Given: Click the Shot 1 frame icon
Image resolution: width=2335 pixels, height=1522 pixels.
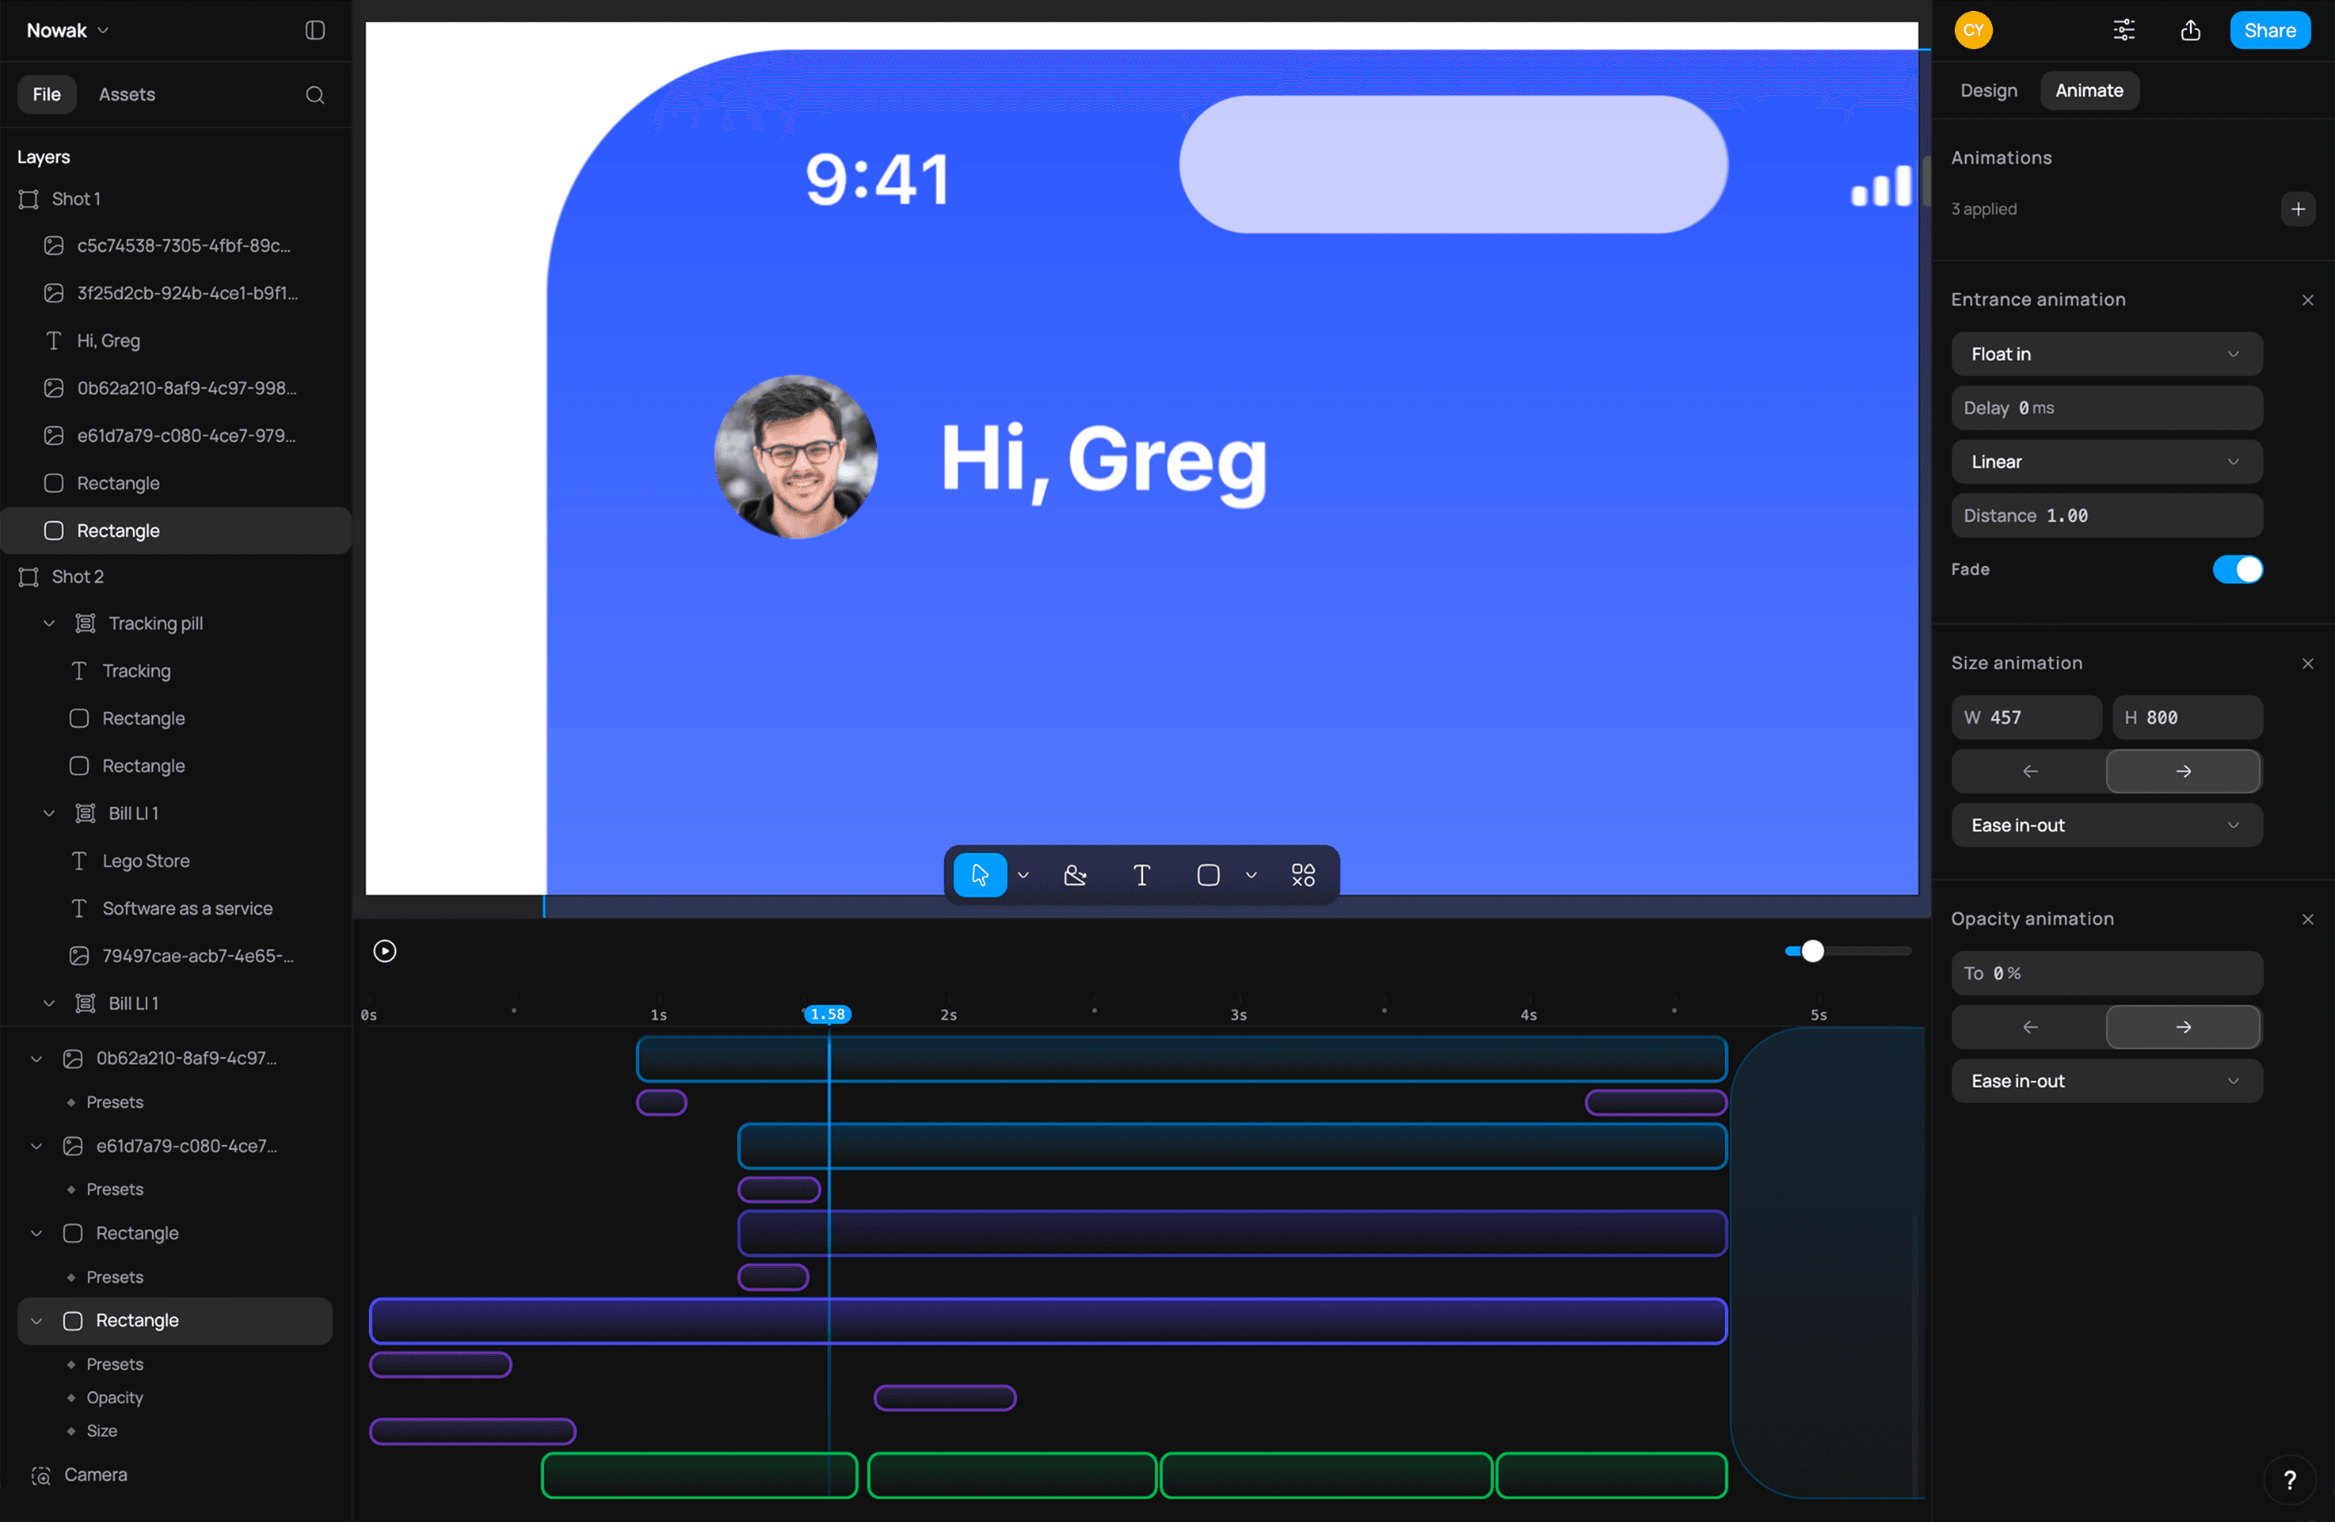Looking at the screenshot, I should tap(29, 199).
